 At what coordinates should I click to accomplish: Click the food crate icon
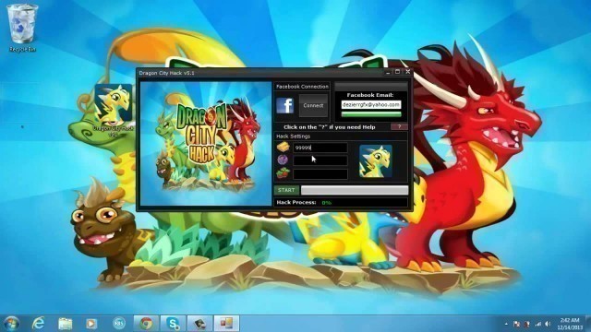tap(283, 173)
